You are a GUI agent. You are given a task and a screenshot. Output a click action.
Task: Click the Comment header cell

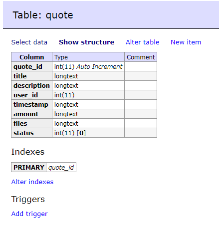(141, 57)
